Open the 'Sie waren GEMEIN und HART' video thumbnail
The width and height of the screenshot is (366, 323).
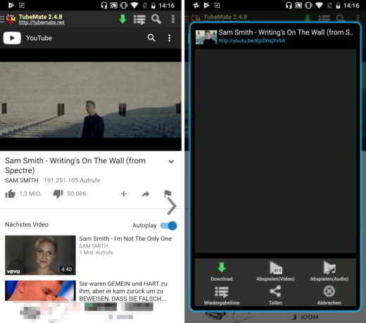[x=40, y=291]
